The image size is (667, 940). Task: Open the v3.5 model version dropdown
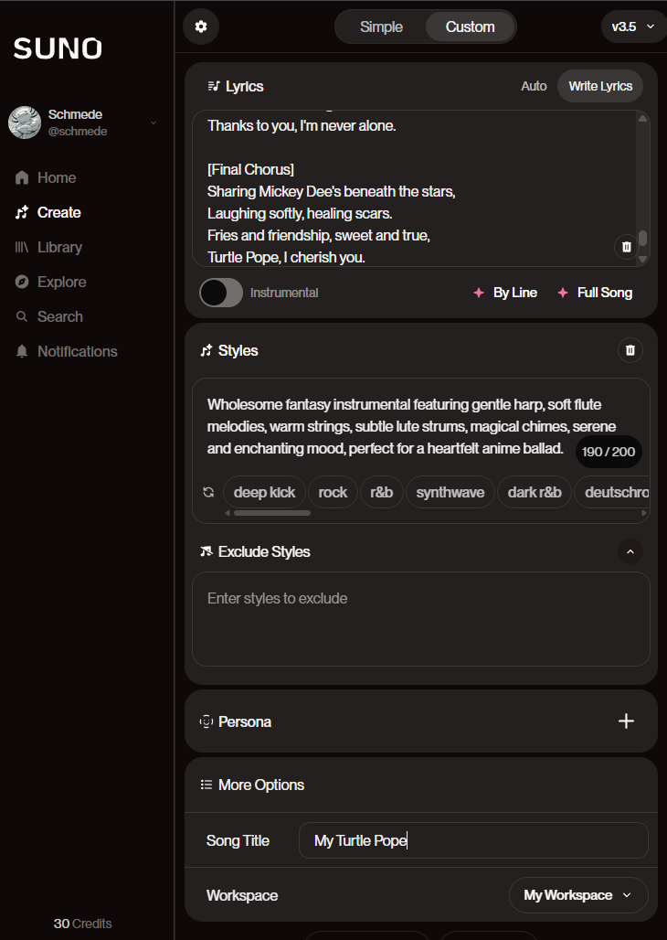tap(633, 27)
